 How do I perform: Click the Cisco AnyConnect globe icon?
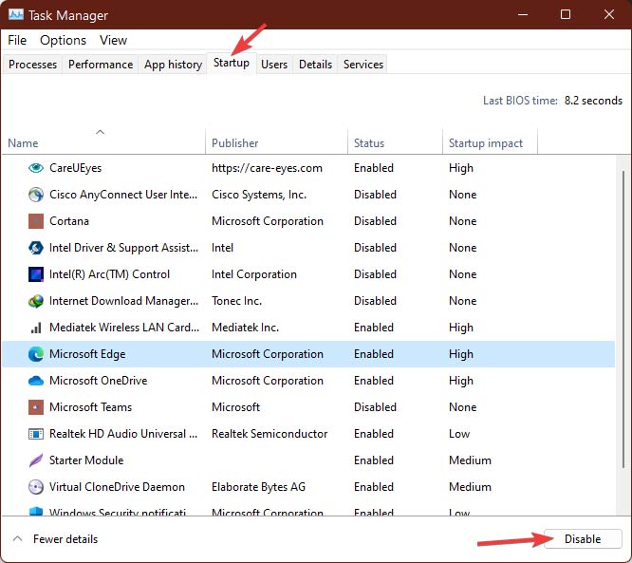(36, 195)
